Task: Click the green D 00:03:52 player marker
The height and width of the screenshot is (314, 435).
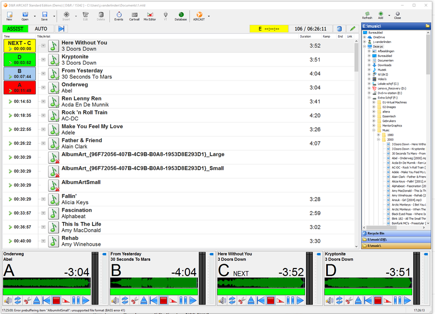Action: pyautogui.click(x=20, y=60)
